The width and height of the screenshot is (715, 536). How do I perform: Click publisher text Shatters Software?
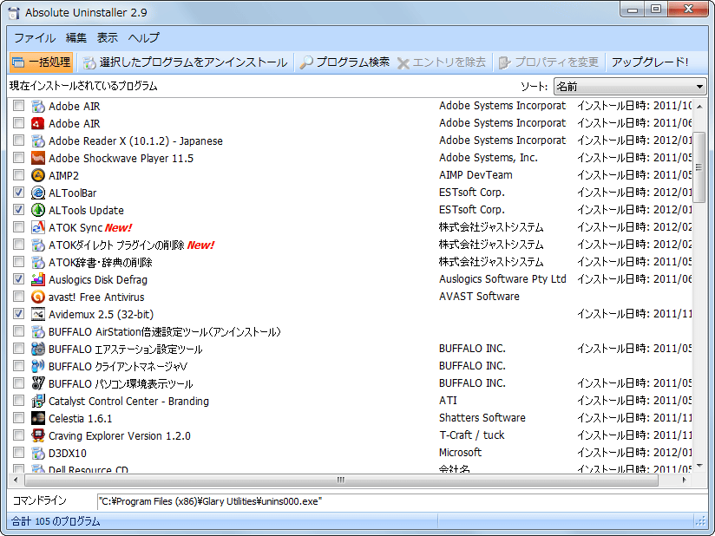(x=482, y=418)
